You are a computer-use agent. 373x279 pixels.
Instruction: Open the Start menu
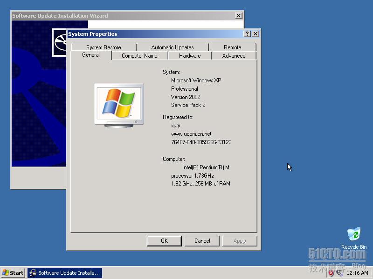pyautogui.click(x=13, y=273)
